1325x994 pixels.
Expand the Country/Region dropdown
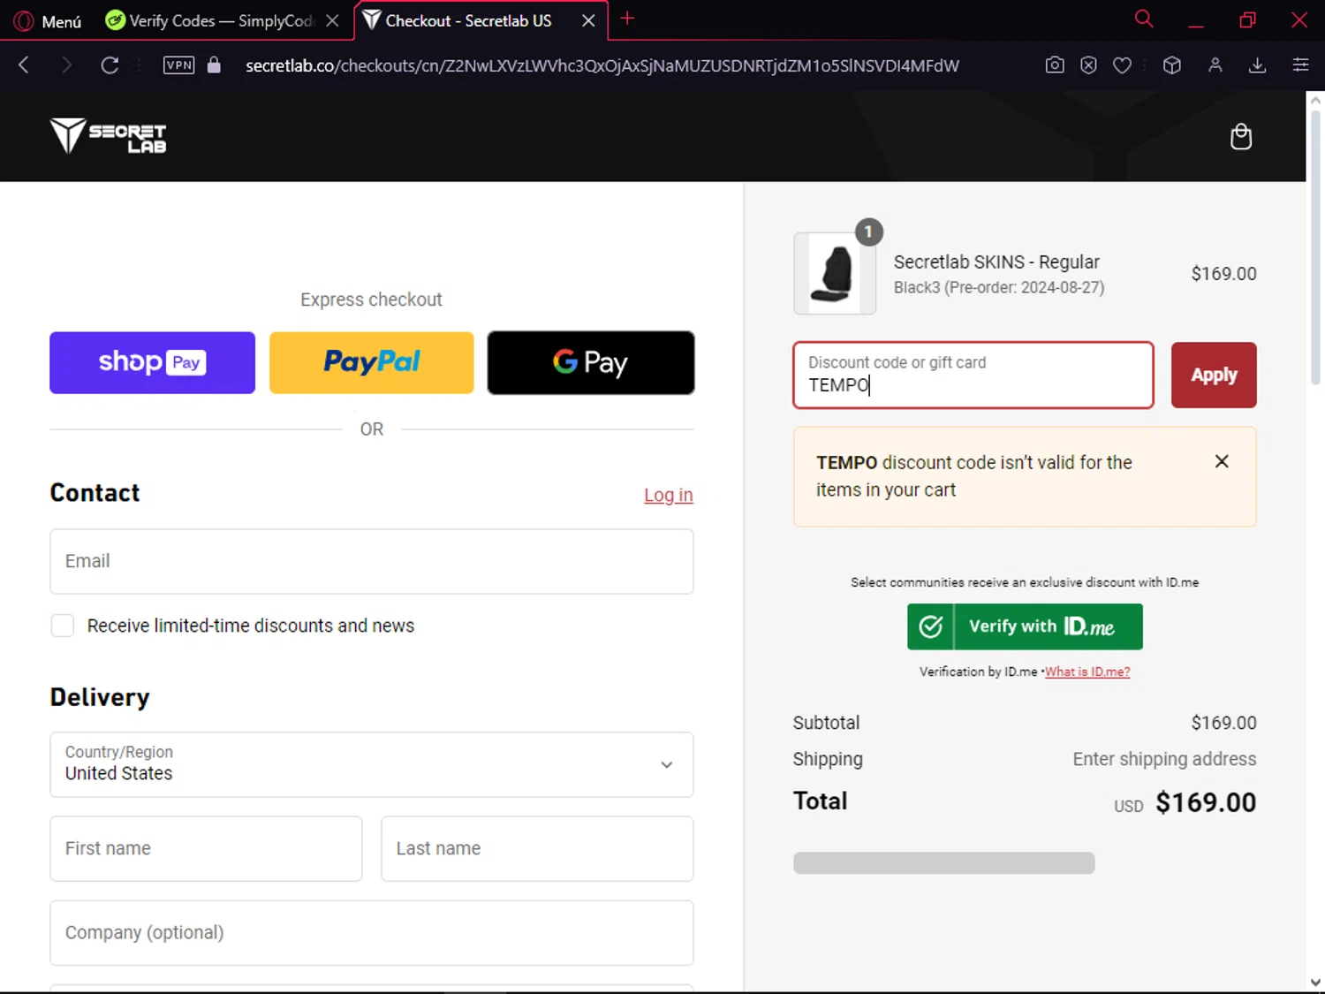pyautogui.click(x=372, y=764)
